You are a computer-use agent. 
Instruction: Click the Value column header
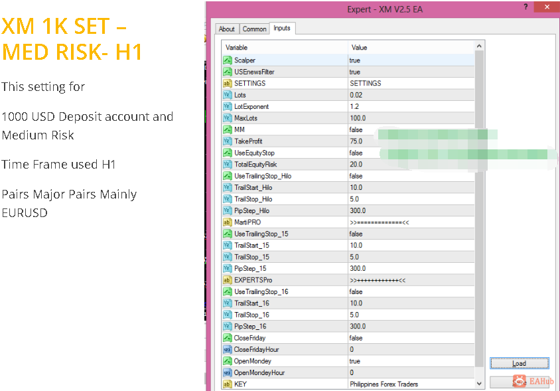pos(411,48)
